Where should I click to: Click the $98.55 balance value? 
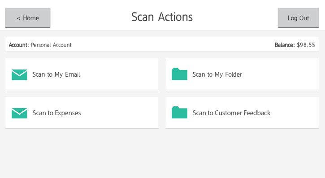(306, 45)
